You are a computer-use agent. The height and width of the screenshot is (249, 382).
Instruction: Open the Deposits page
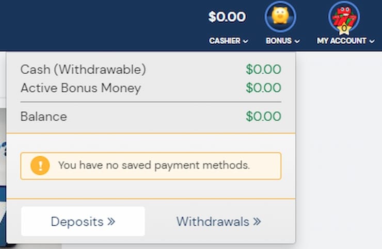click(83, 221)
